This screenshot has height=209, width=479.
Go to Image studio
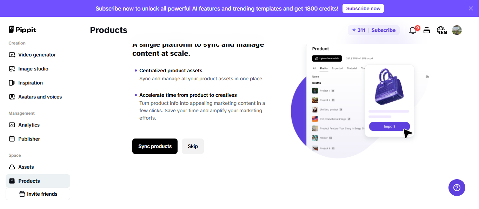pos(33,69)
